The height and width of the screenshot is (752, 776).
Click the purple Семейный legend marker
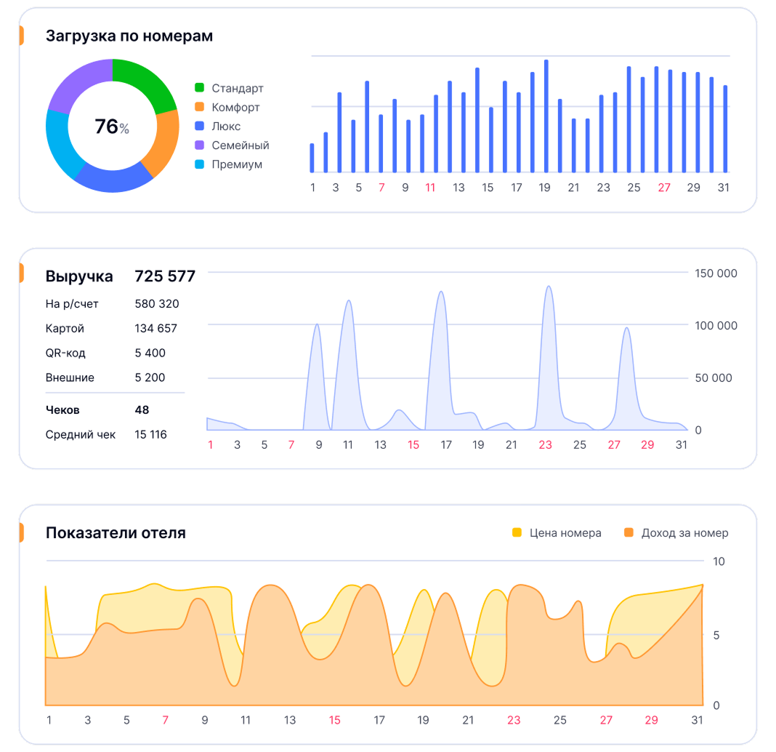tap(200, 145)
